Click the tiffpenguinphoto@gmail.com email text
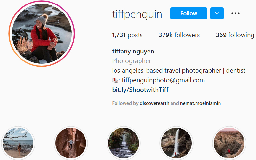256x160 pixels. [x=163, y=80]
